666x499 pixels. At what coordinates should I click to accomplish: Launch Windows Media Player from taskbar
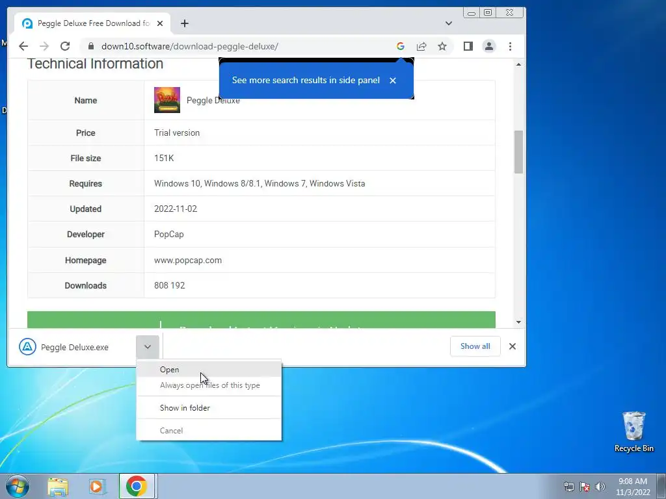tap(96, 486)
